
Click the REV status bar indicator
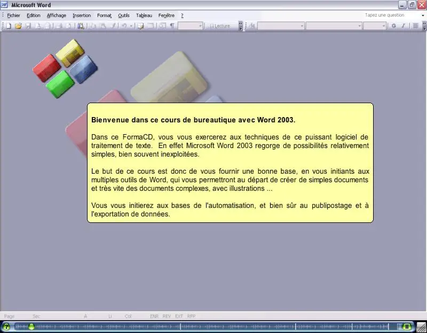coord(167,316)
